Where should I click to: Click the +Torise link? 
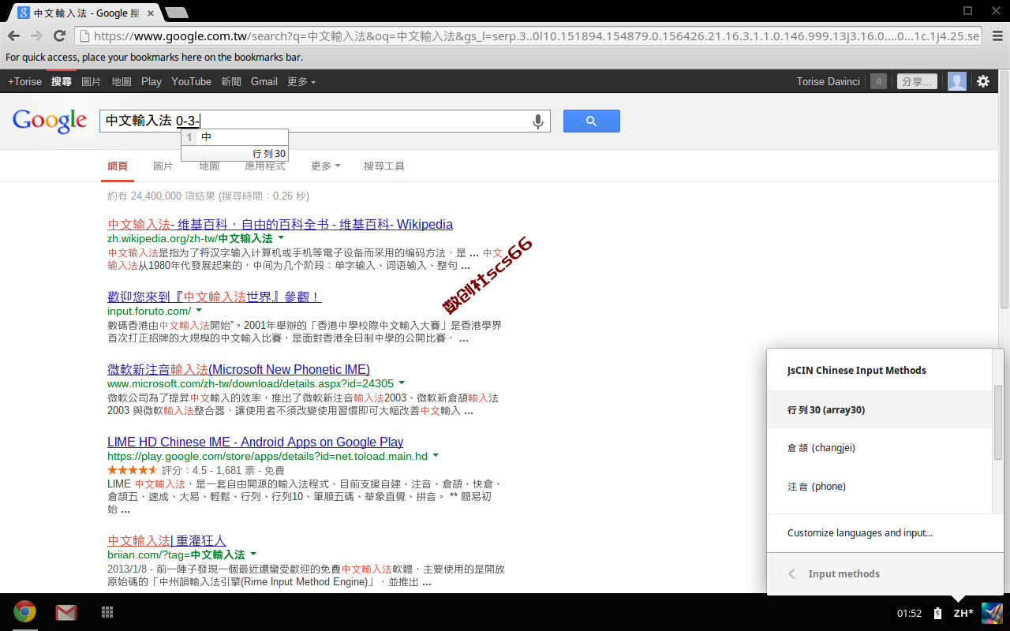point(24,81)
